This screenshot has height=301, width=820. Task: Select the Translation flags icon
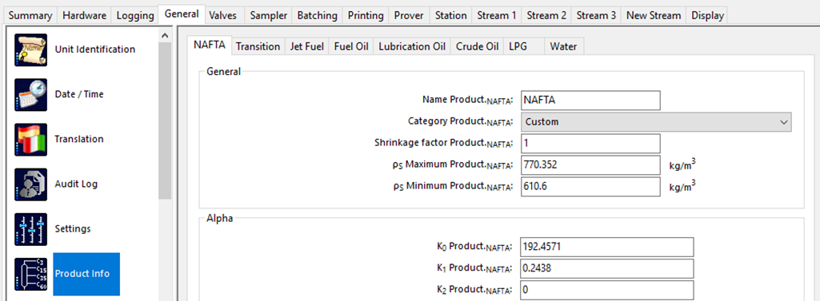pos(31,139)
